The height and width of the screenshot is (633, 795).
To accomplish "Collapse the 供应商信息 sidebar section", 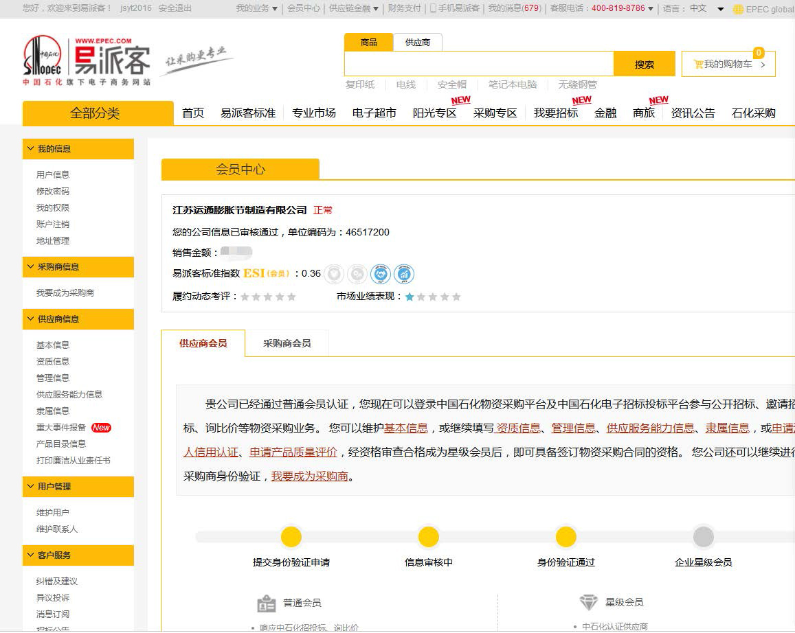I will tap(78, 319).
